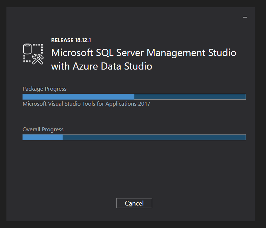Minimize the installer window
The height and width of the screenshot is (228, 266).
(x=245, y=17)
